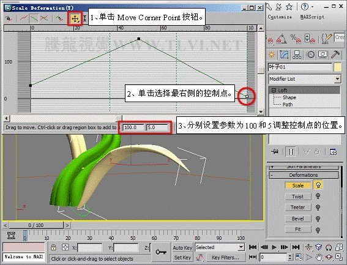This screenshot has width=347, height=265.
Task: Click the Set Keys key icon
Action: point(161,252)
